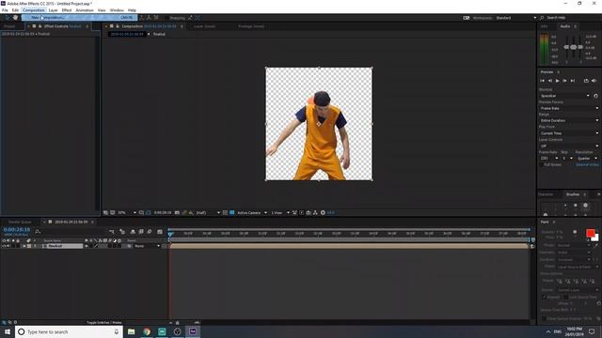Step forward one frame in Preview
Image resolution: width=602 pixels, height=338 pixels.
click(564, 81)
